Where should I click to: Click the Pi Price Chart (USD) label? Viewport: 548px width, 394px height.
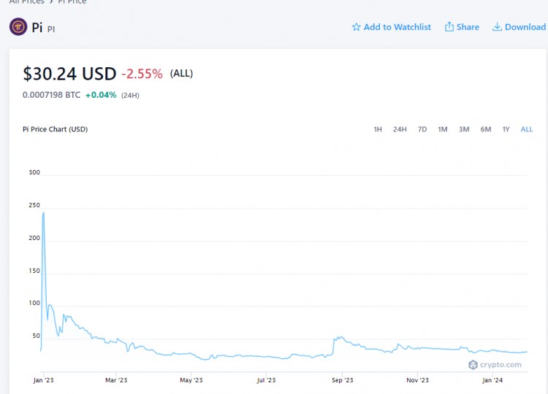tap(56, 129)
